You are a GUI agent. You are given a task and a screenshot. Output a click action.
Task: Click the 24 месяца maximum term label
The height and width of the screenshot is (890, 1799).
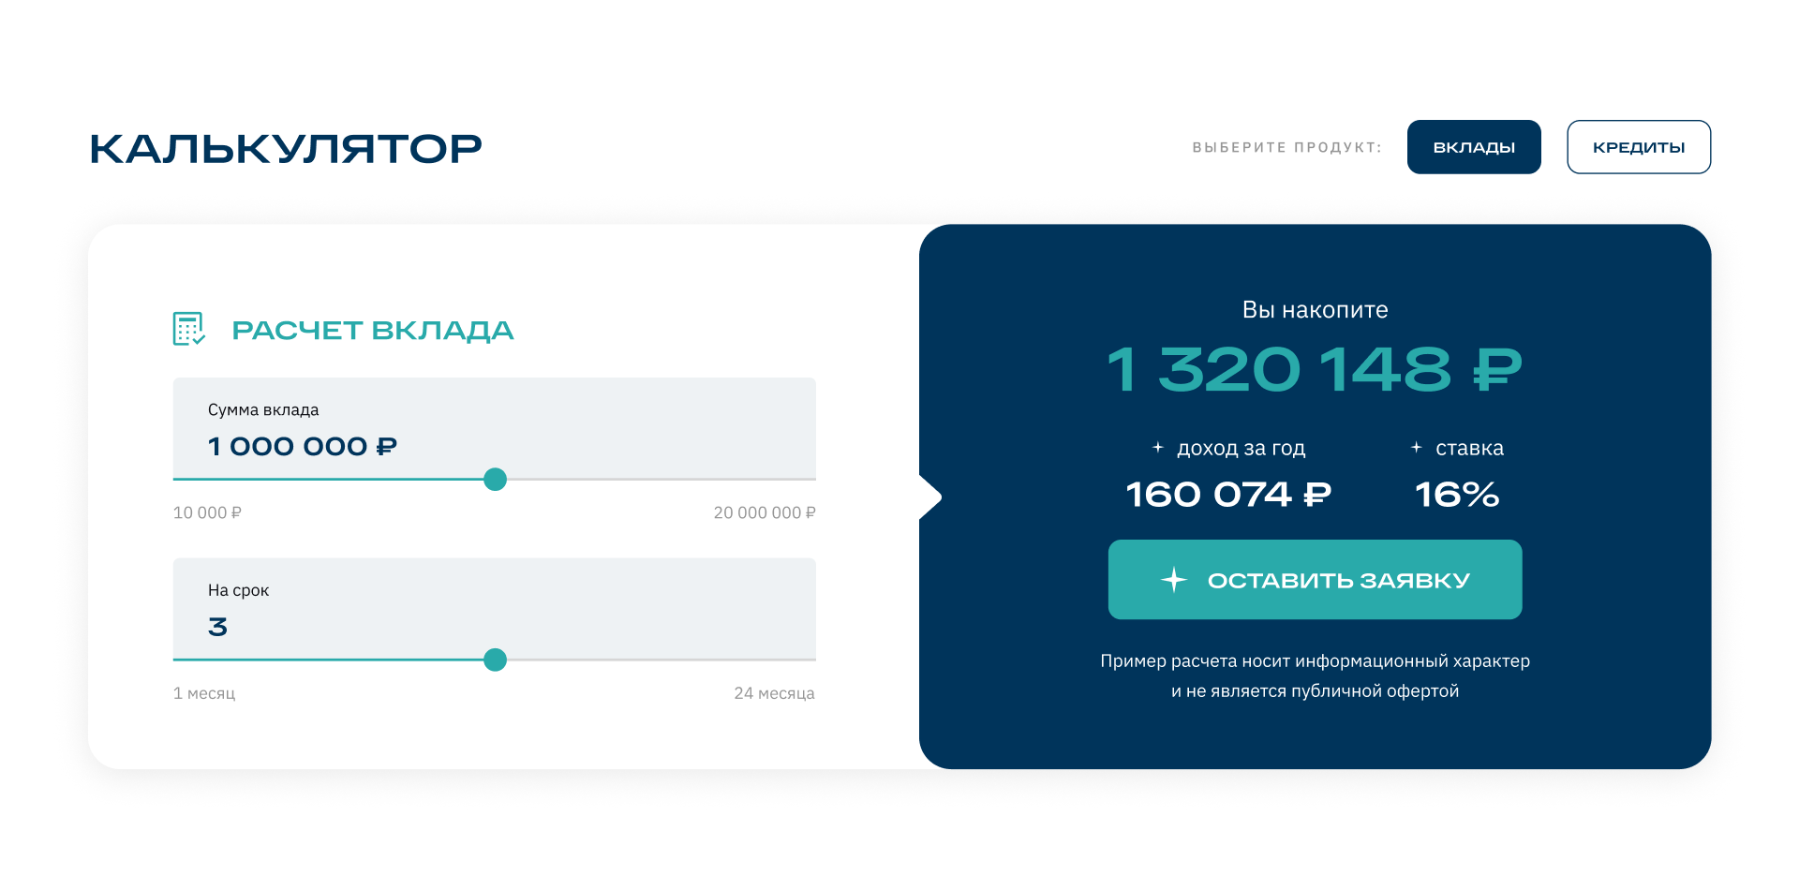click(x=774, y=693)
